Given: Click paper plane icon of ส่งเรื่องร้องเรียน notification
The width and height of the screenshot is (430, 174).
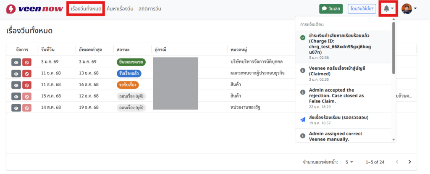Looking at the screenshot, I should pos(303,120).
